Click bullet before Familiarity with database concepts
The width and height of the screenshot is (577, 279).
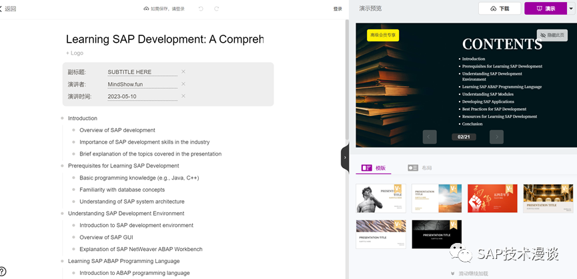[73, 190]
